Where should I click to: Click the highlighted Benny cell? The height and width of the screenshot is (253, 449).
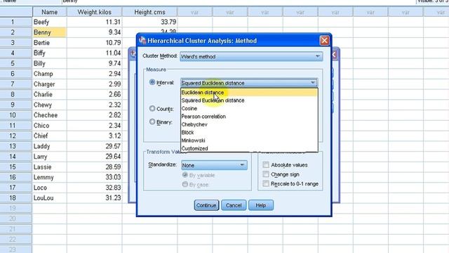point(50,32)
